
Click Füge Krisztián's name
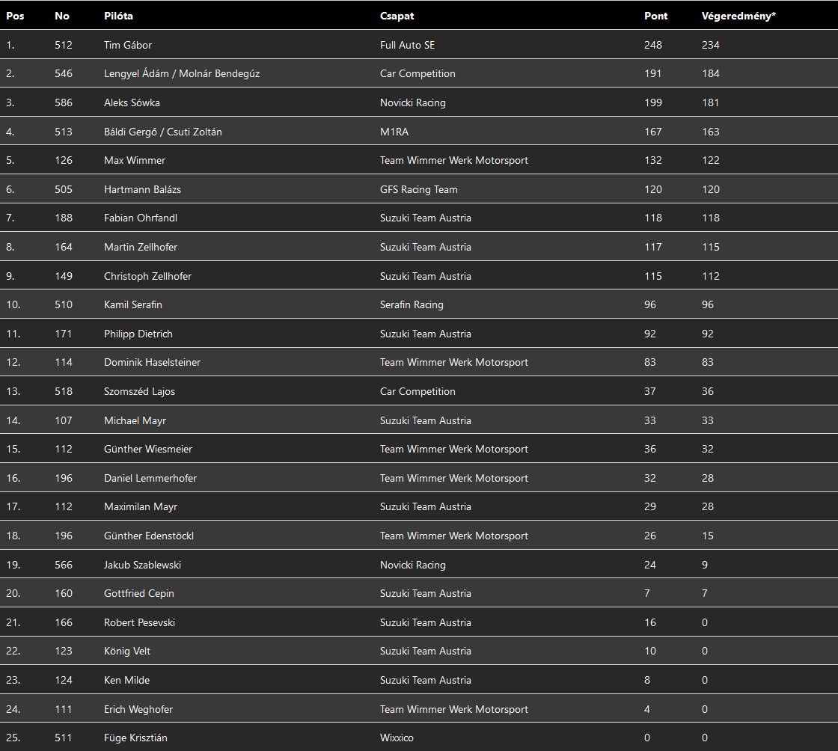[x=135, y=738]
